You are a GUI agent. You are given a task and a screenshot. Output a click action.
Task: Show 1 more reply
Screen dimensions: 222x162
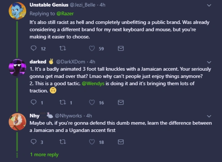pyautogui.click(x=44, y=154)
